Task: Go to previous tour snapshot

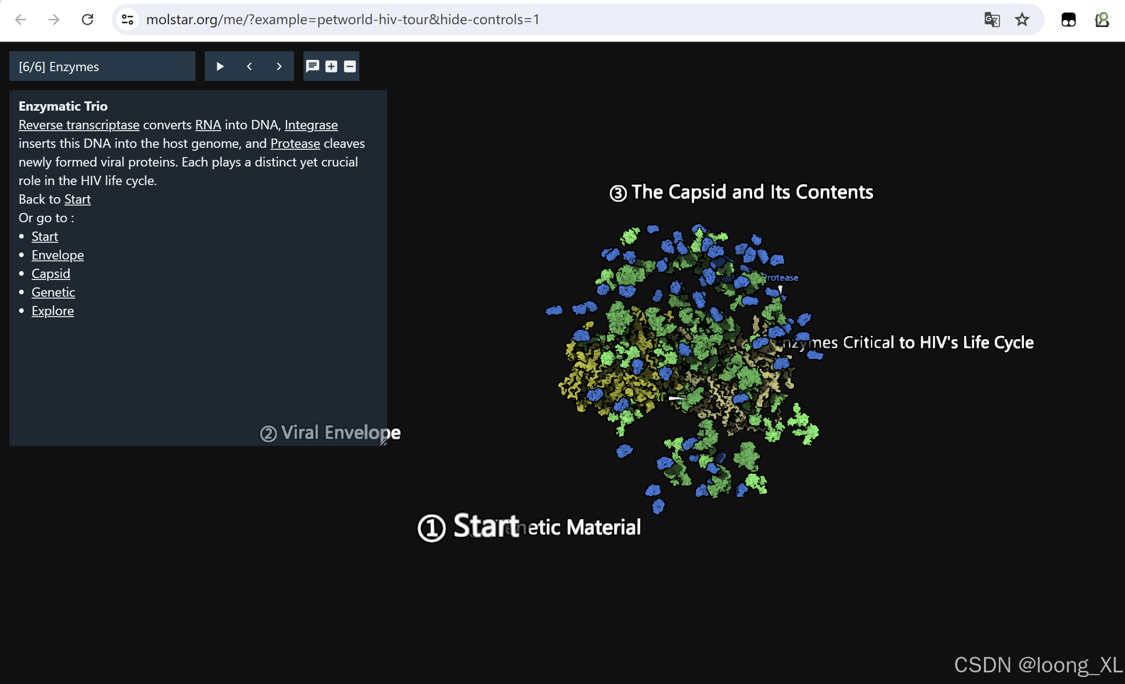Action: pyautogui.click(x=249, y=66)
